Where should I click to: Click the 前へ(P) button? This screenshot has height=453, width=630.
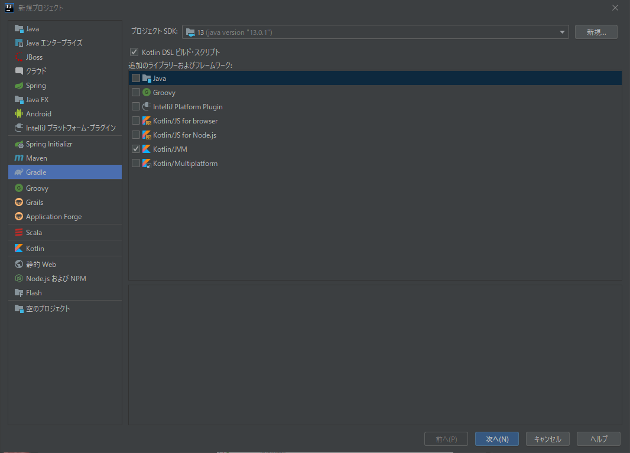pyautogui.click(x=446, y=439)
